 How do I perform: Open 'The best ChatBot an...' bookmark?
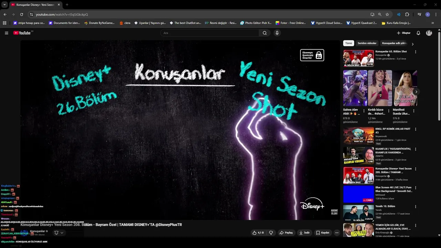pyautogui.click(x=185, y=23)
